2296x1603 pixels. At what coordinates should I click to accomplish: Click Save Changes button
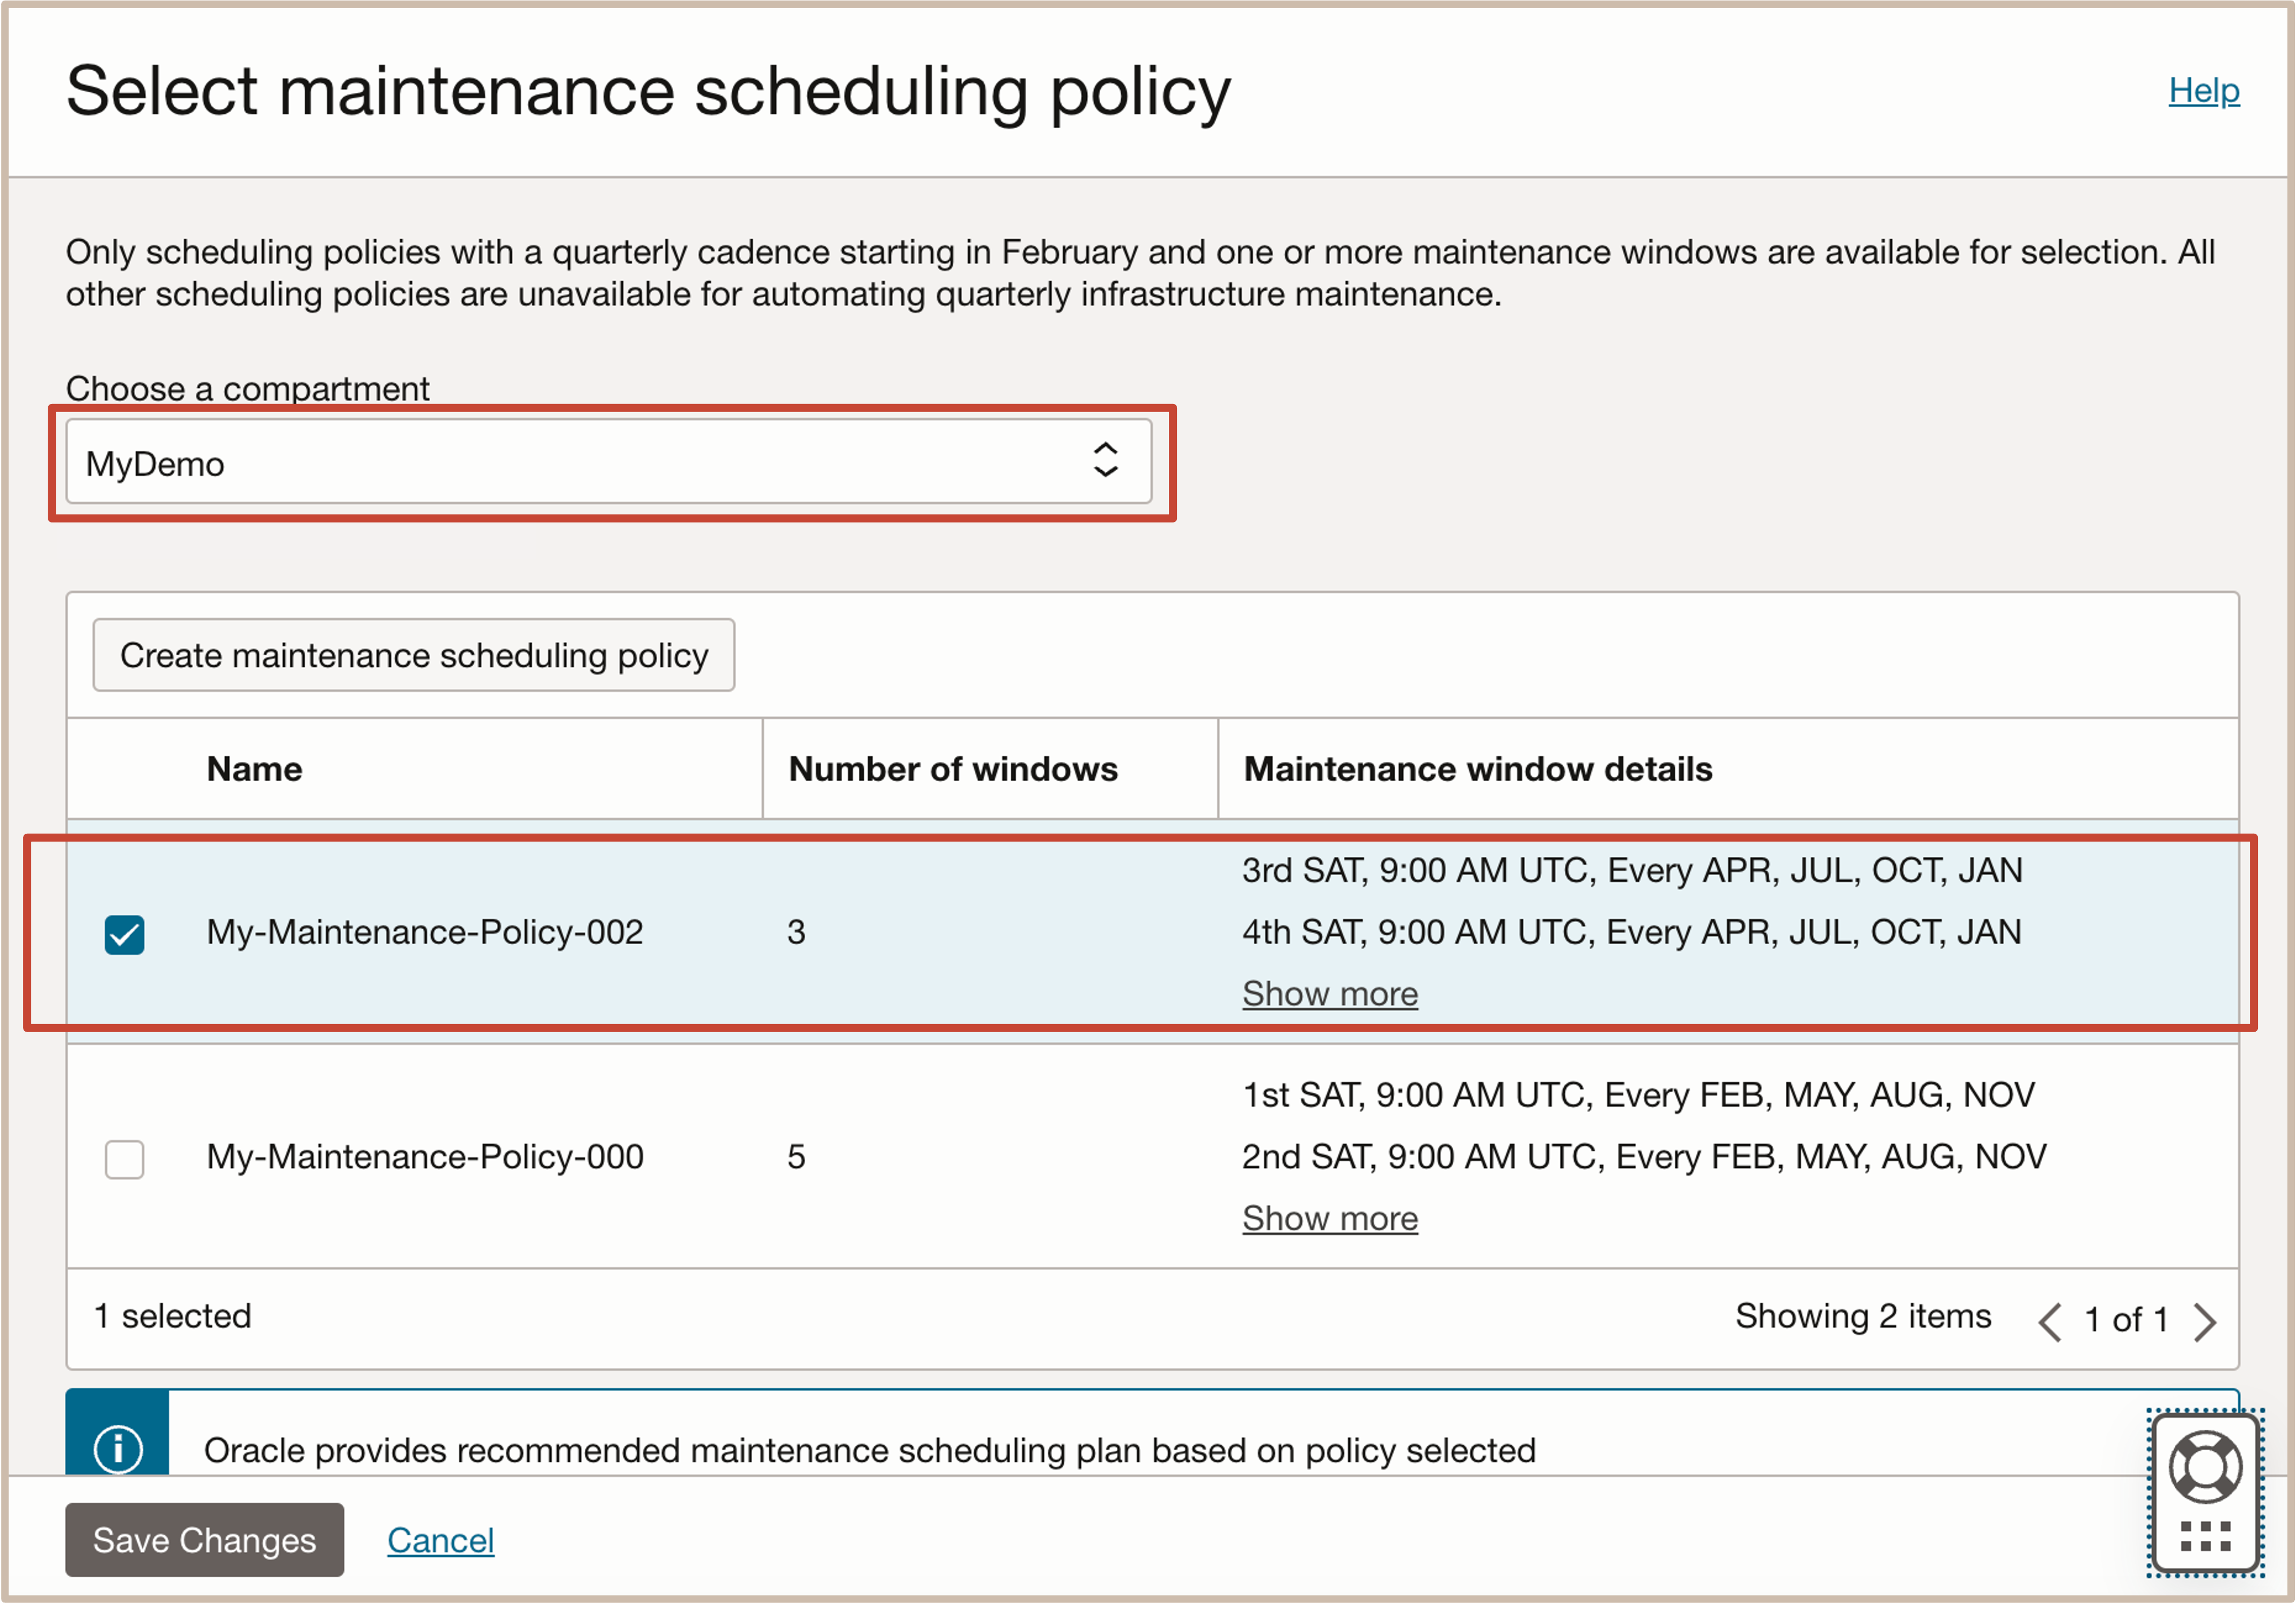(x=204, y=1540)
